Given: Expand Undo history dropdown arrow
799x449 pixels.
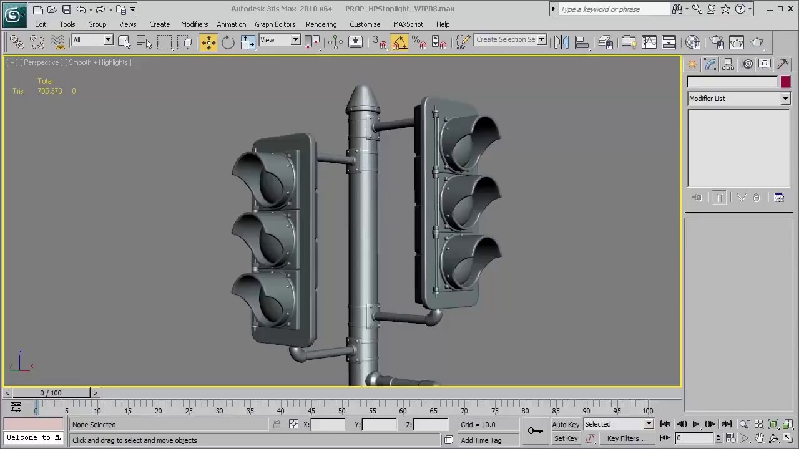Looking at the screenshot, I should pos(91,10).
